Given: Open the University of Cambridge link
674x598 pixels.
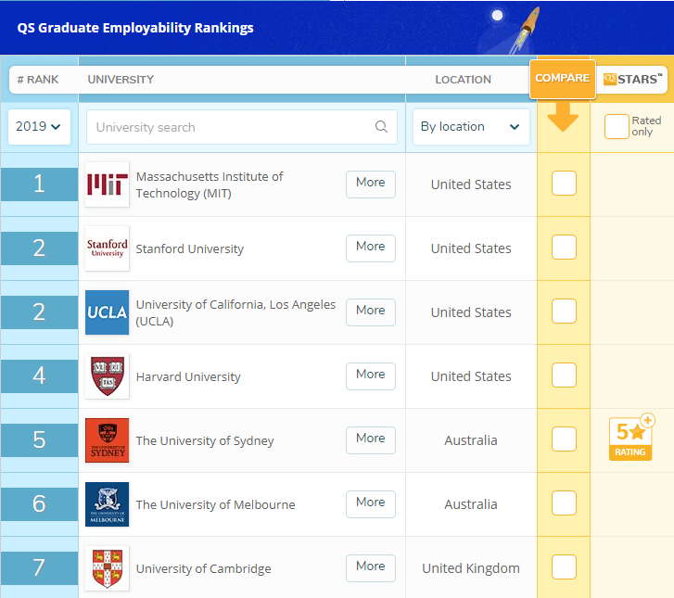Looking at the screenshot, I should tap(204, 568).
